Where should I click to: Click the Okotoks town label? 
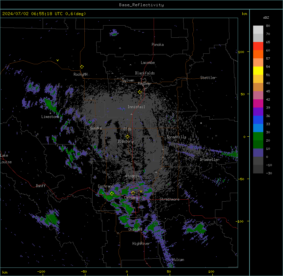tap(135, 229)
